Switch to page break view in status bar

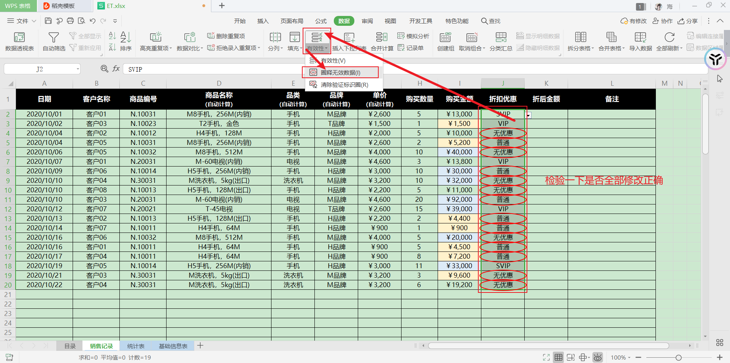point(570,357)
